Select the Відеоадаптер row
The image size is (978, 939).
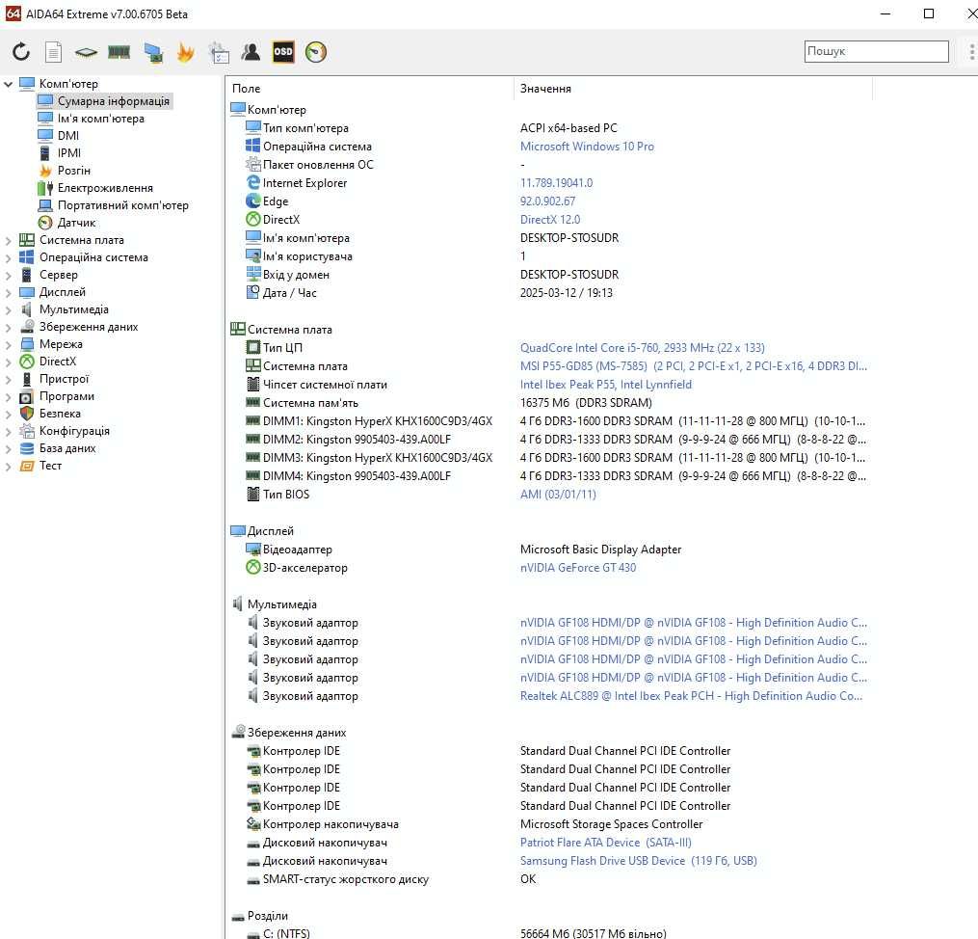(x=551, y=550)
